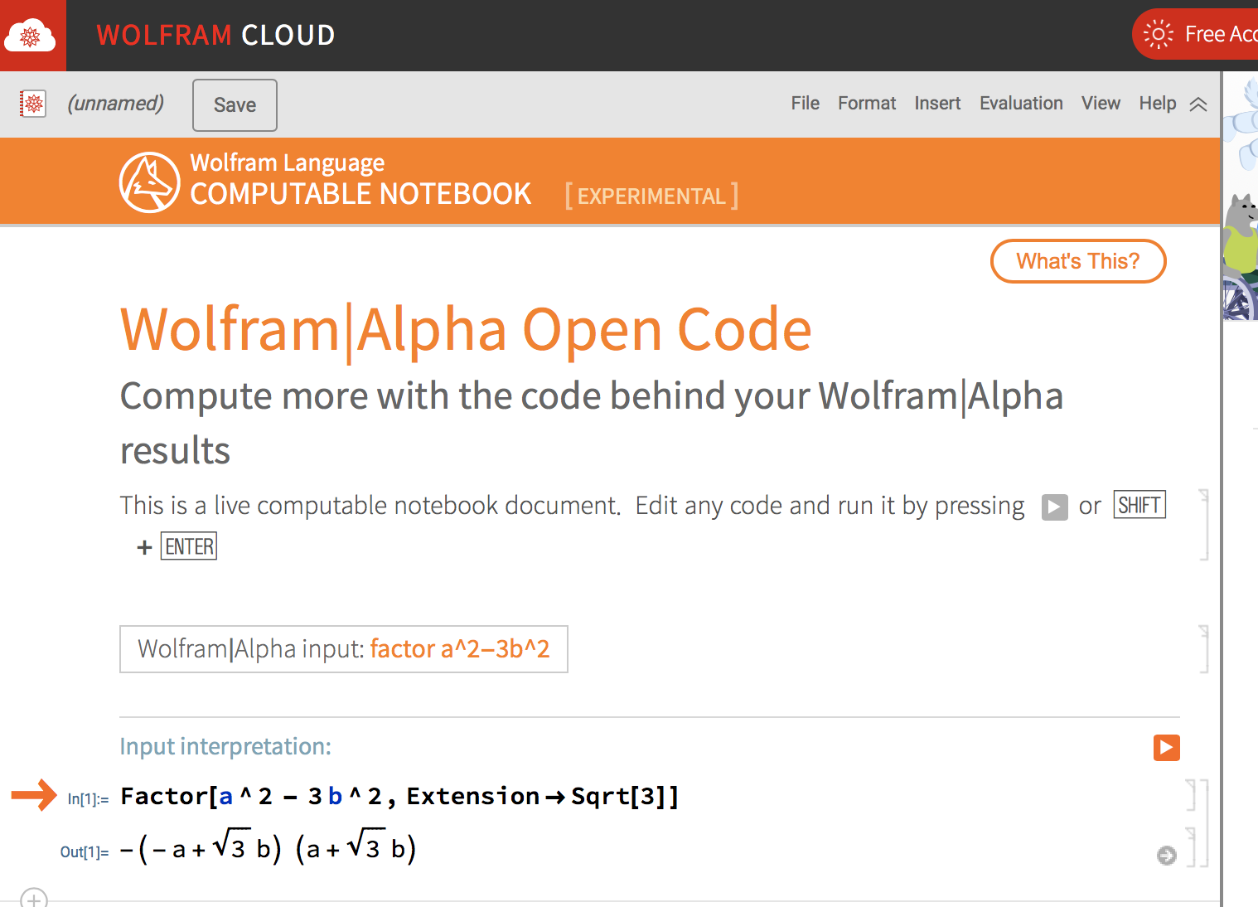
Task: Click the query text factor a^2–3b^2
Action: click(x=460, y=648)
